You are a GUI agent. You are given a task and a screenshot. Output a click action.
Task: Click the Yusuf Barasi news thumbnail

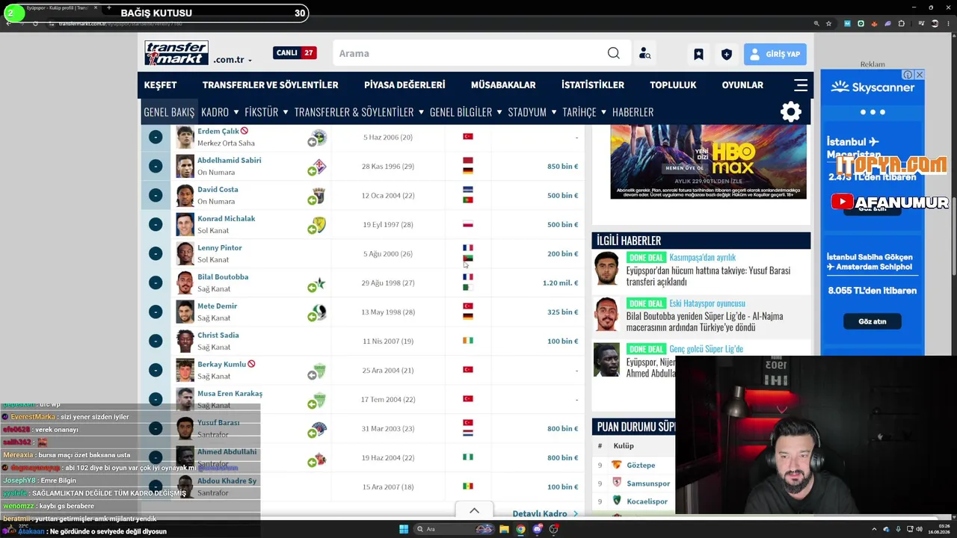tap(607, 269)
